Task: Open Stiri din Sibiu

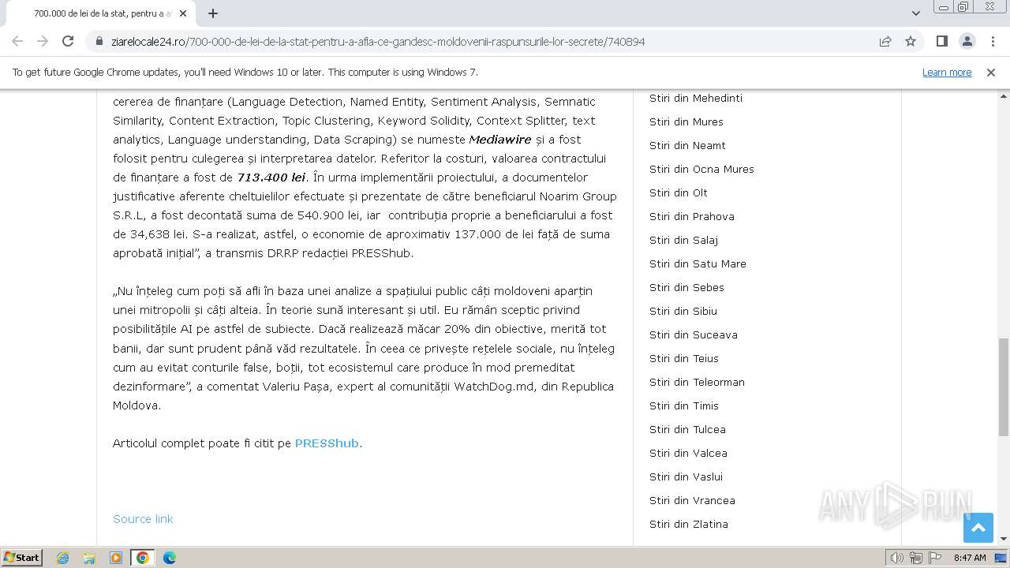Action: [x=683, y=311]
